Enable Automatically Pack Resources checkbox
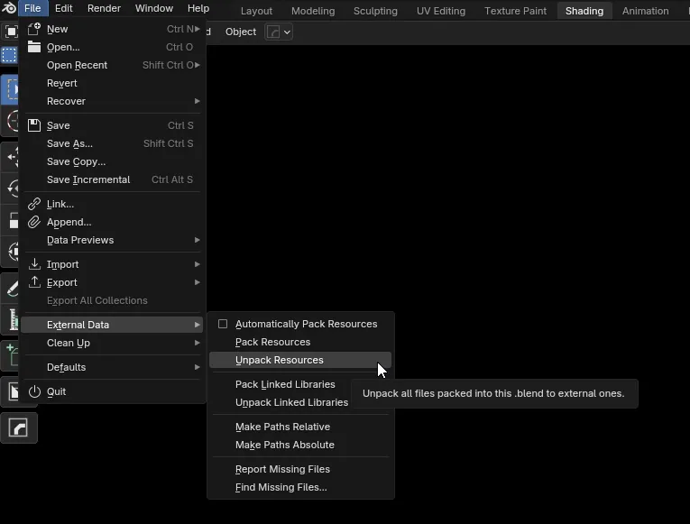This screenshot has width=690, height=524. [223, 325]
